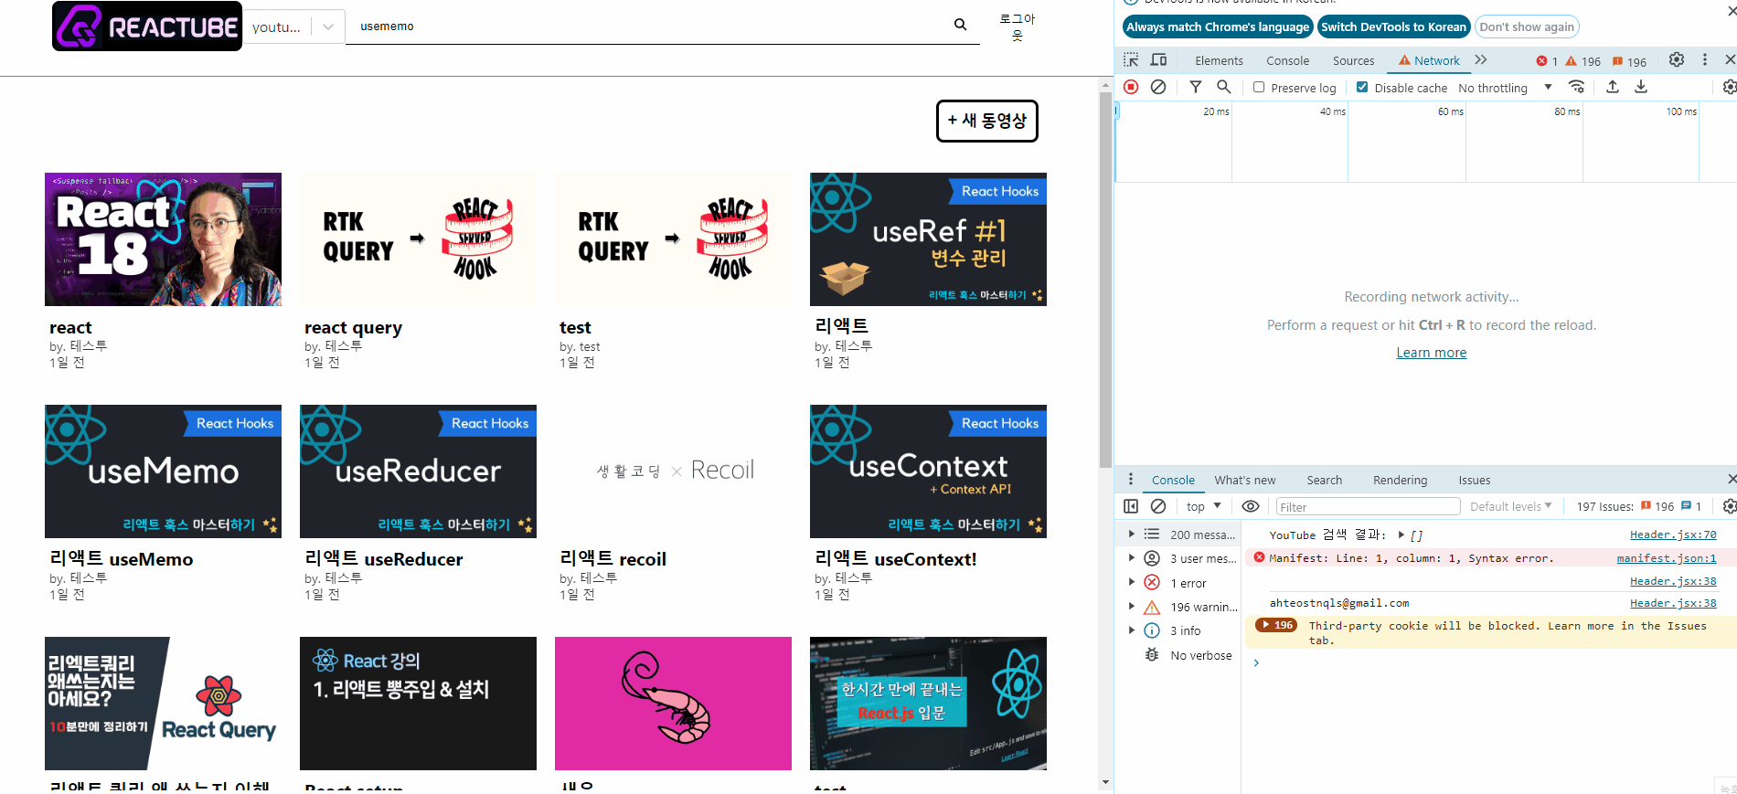Open the useContext video thumbnail
The width and height of the screenshot is (1737, 794).
pos(928,471)
